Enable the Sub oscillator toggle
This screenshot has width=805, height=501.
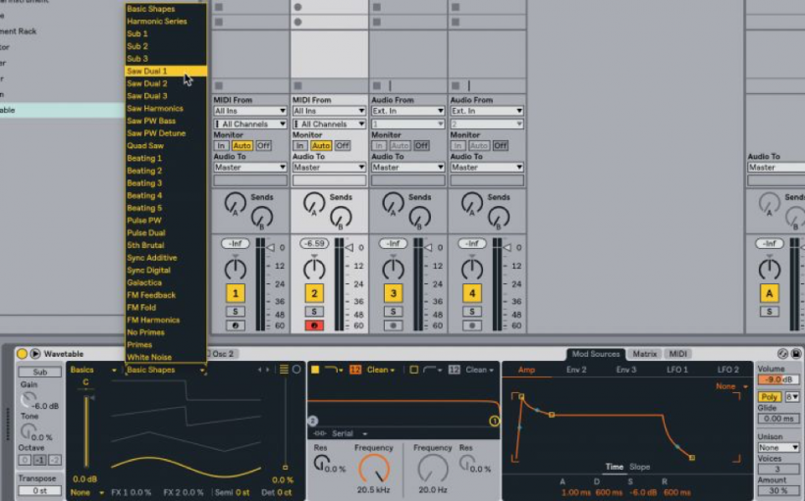(x=39, y=372)
